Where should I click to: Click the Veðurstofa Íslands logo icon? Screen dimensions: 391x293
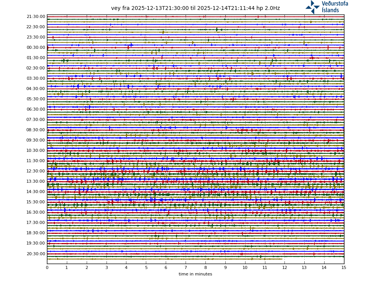[313, 7]
